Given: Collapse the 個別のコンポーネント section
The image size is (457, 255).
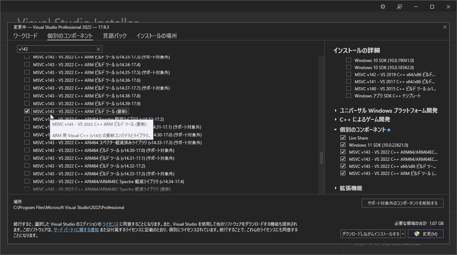Looking at the screenshot, I should point(335,130).
